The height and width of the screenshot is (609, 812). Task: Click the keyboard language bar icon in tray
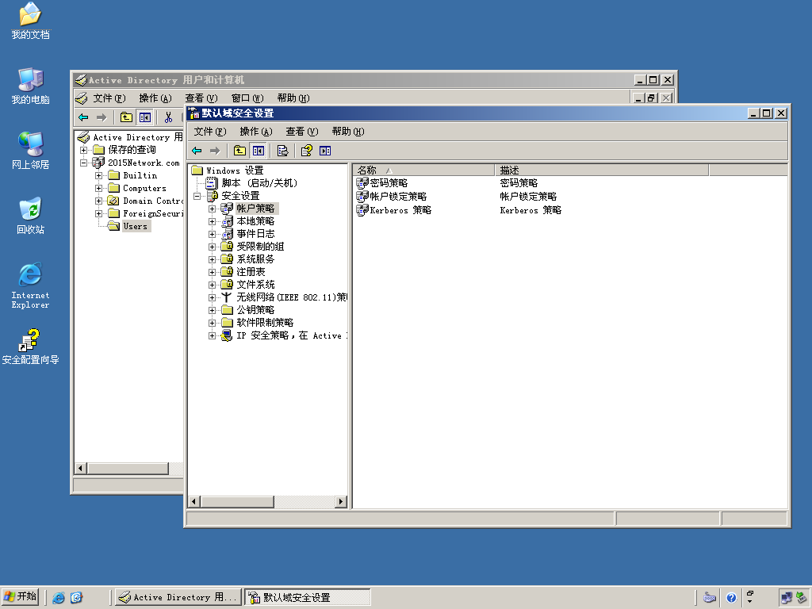pyautogui.click(x=710, y=598)
